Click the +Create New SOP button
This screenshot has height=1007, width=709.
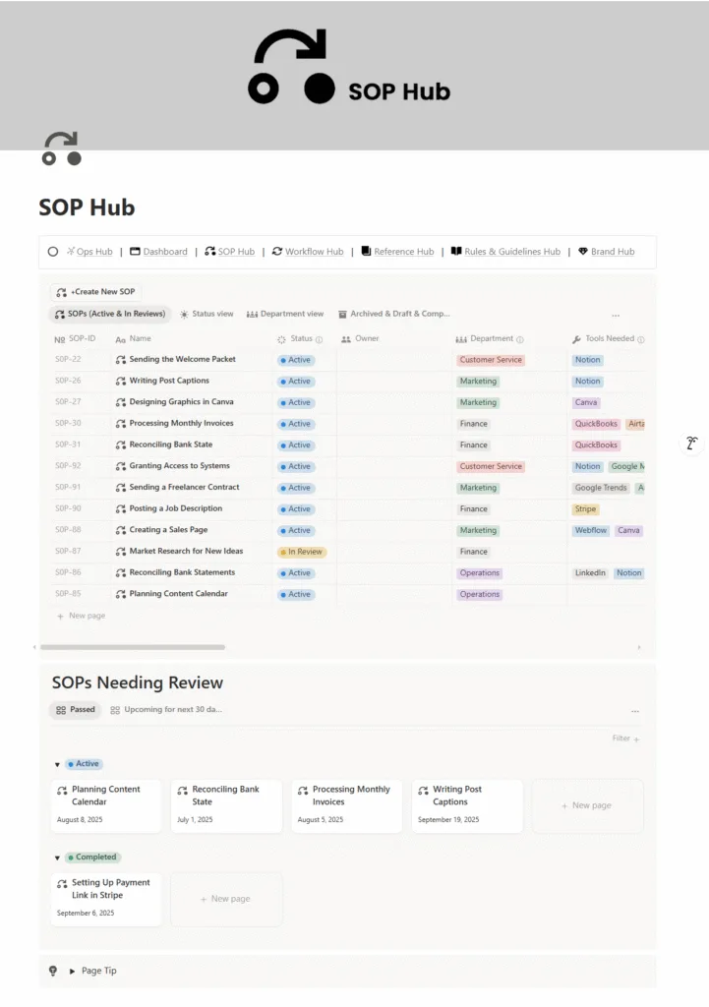click(x=96, y=292)
